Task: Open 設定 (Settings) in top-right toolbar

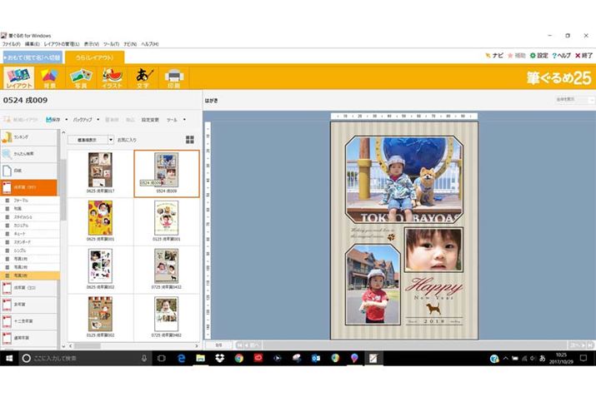Action: click(x=538, y=56)
